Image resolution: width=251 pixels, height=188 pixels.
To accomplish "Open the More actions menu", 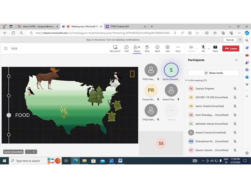I will coord(178,47).
